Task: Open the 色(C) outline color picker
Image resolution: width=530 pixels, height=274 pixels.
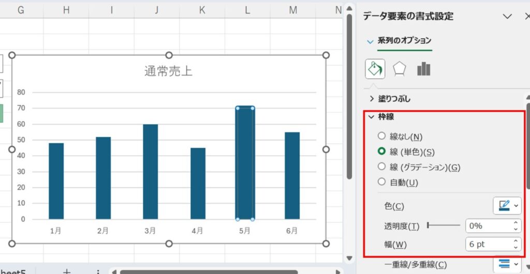Action: [x=507, y=206]
